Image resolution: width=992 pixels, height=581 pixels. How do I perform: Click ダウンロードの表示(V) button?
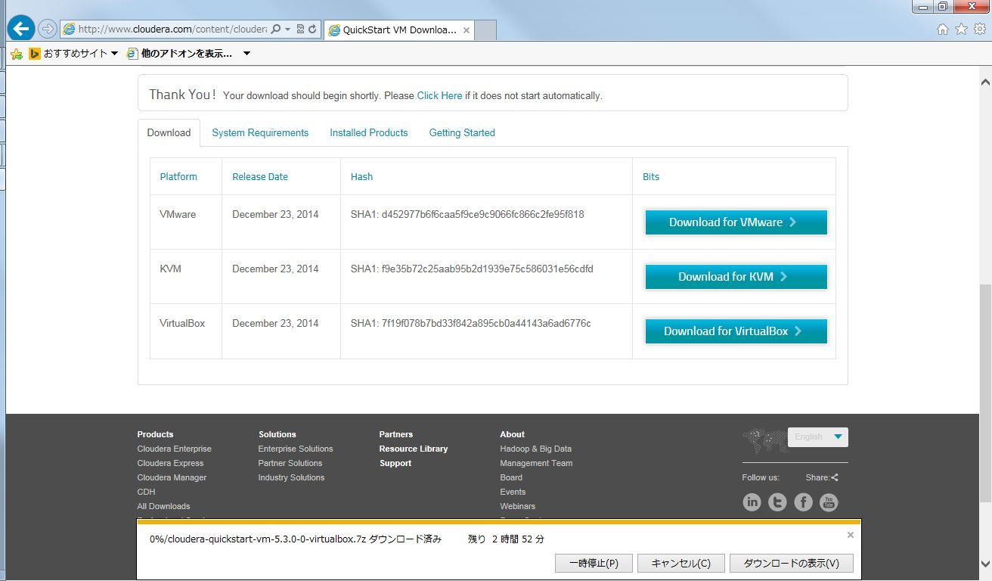(x=792, y=564)
